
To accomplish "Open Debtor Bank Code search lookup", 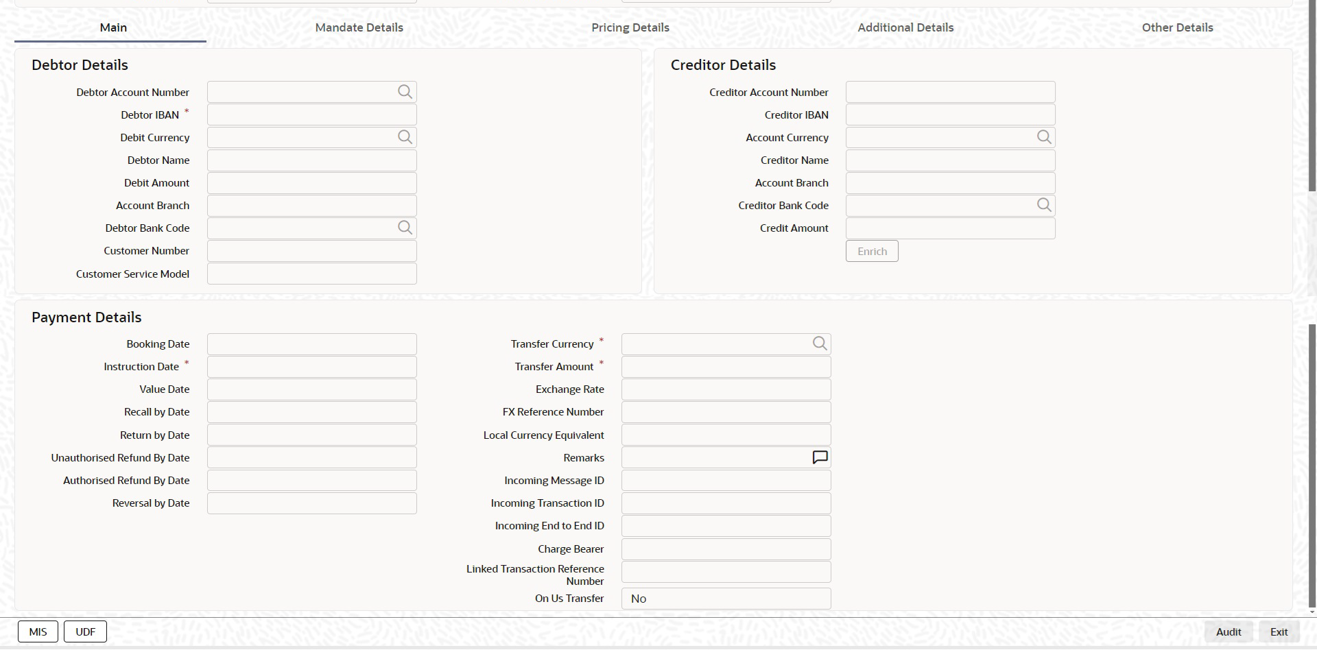I will (405, 228).
